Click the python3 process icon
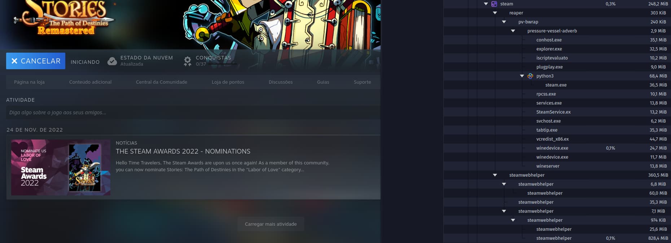671x243 pixels. coord(530,76)
